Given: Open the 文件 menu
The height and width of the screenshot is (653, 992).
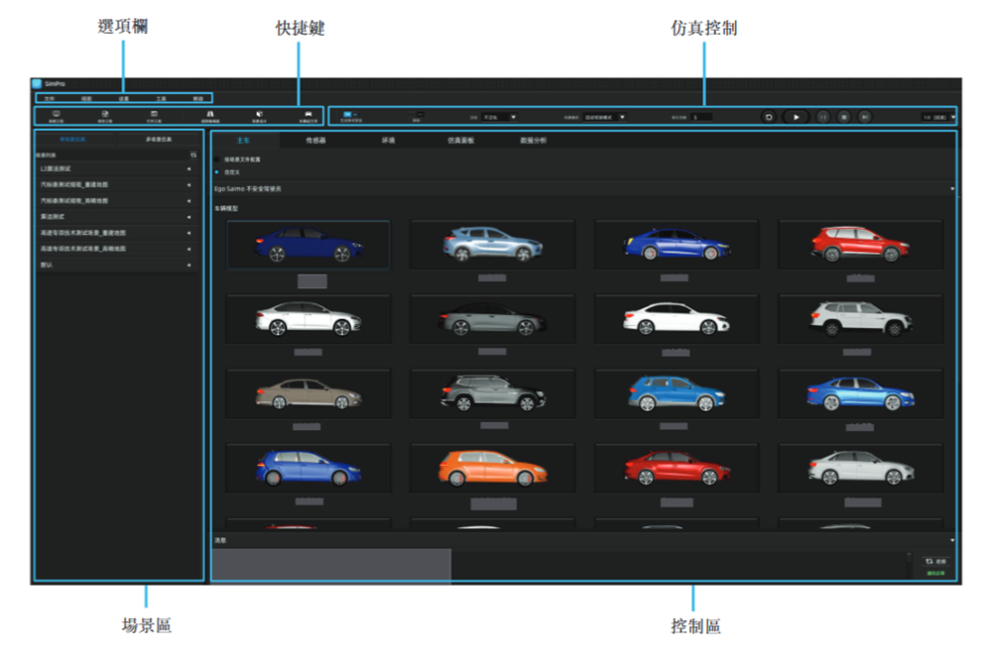Looking at the screenshot, I should [50, 99].
